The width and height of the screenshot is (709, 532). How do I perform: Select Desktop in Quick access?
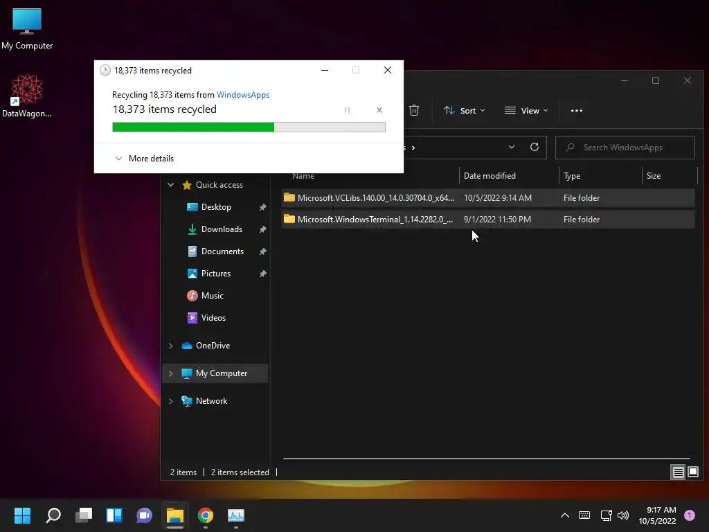pos(216,206)
